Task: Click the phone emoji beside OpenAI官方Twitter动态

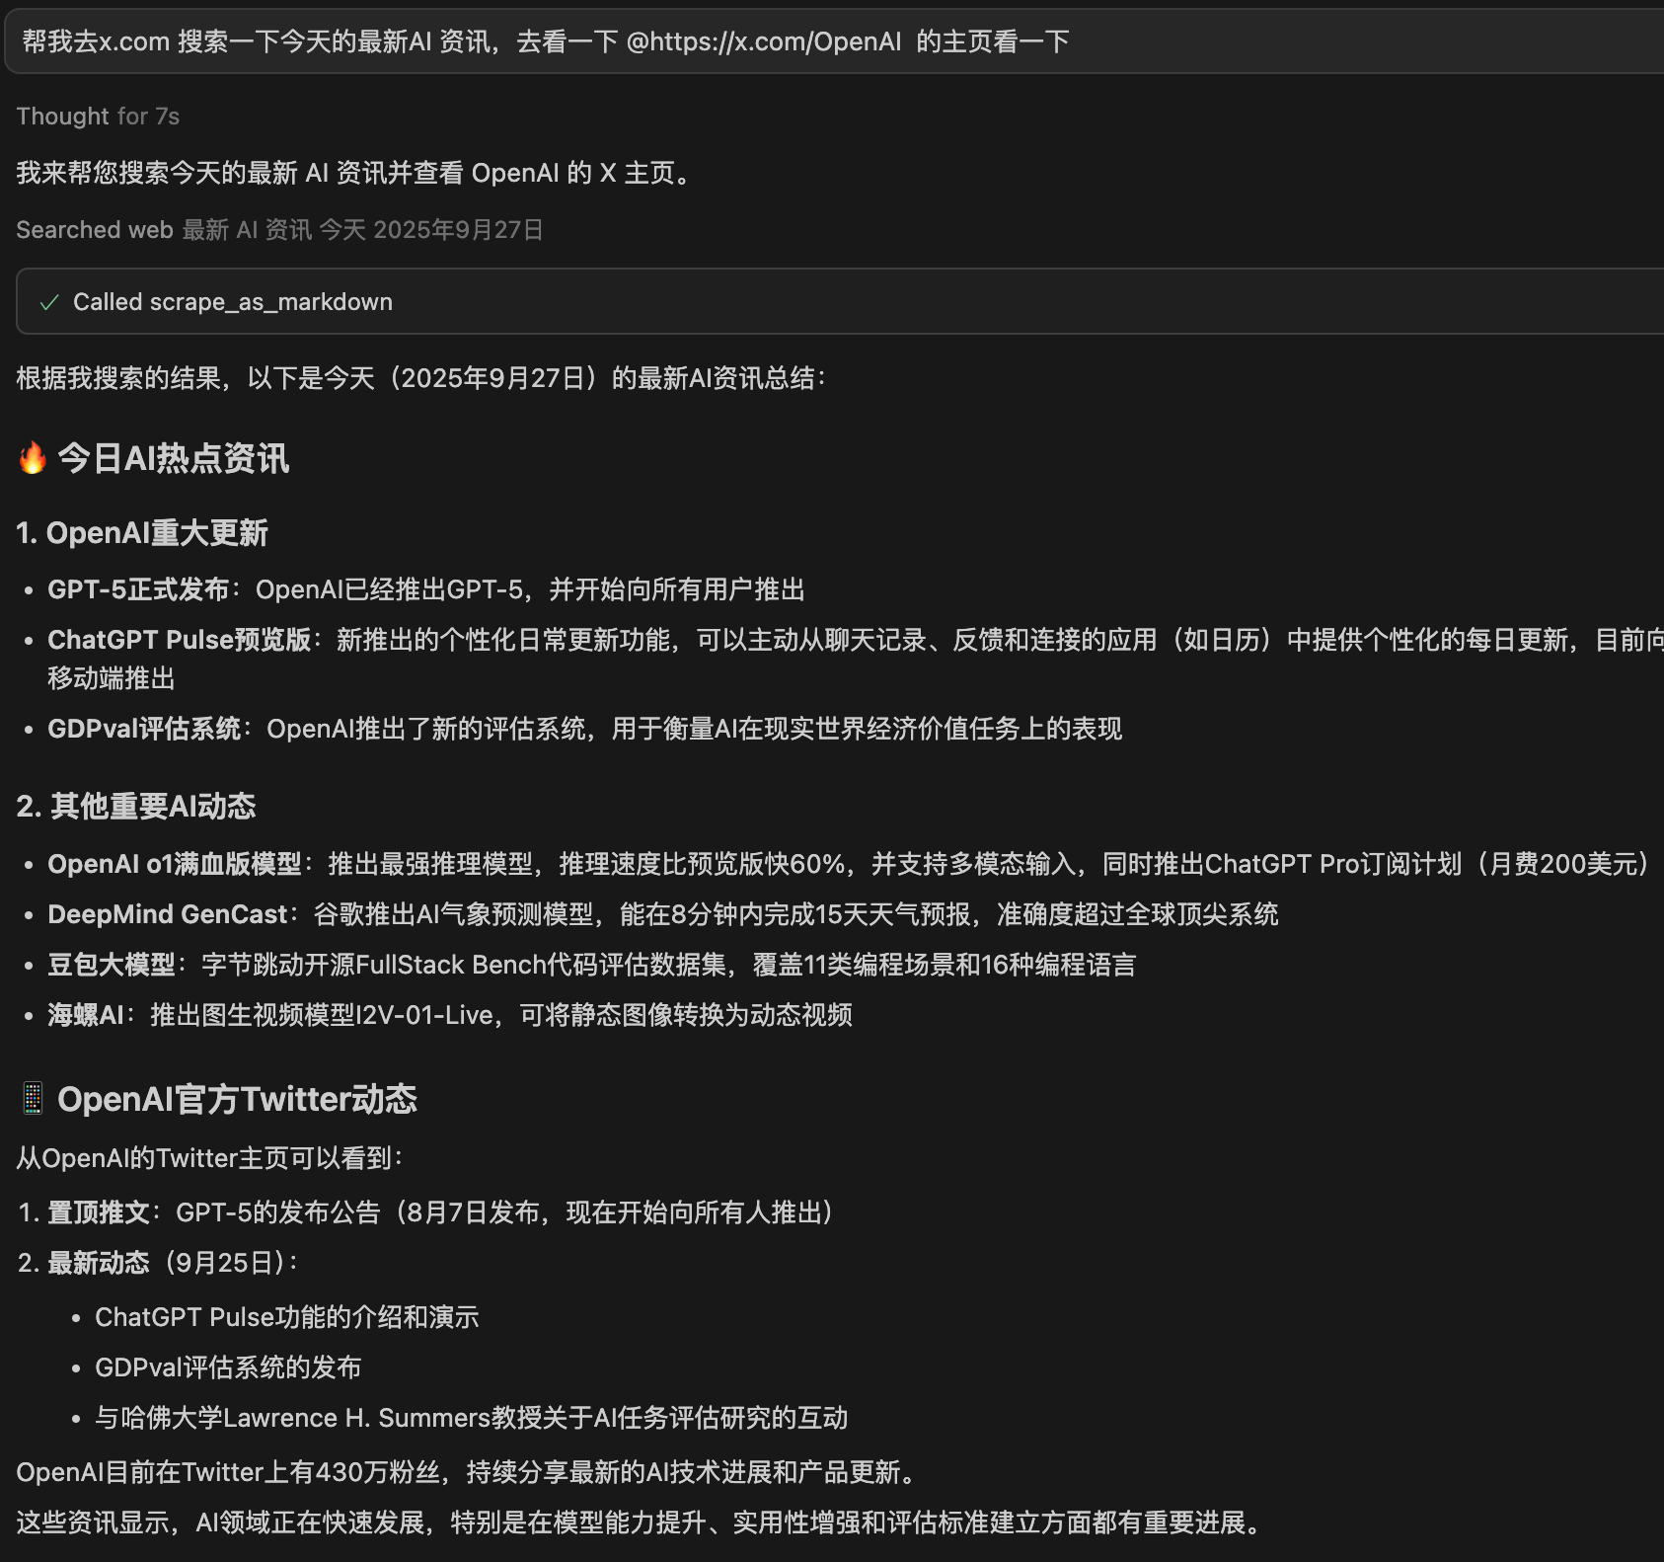Action: tap(33, 1098)
